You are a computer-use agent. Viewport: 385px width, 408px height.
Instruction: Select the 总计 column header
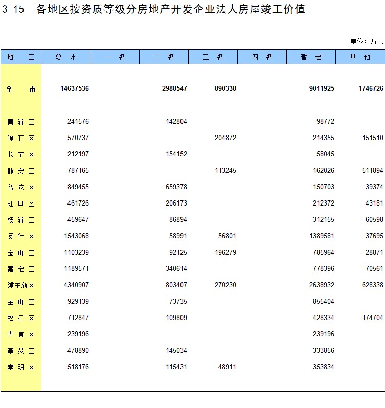point(65,57)
